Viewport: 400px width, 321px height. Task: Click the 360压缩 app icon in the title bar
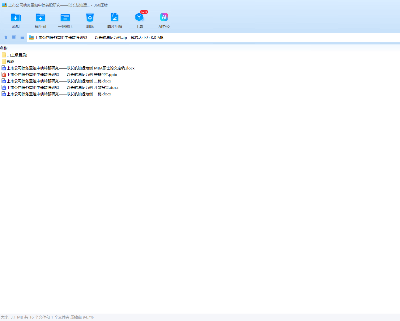point(5,5)
